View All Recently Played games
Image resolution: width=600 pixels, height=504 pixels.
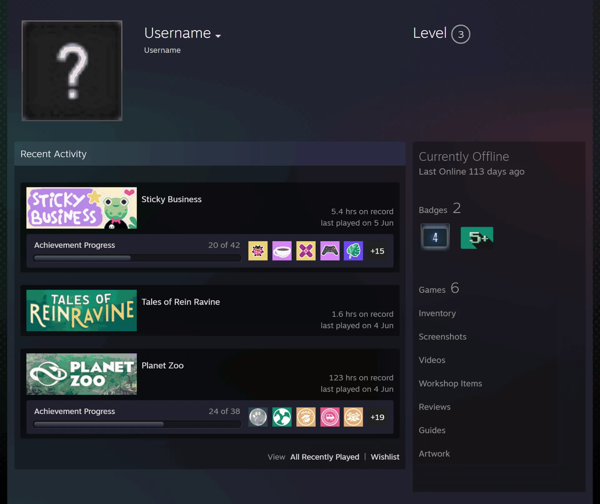point(325,457)
